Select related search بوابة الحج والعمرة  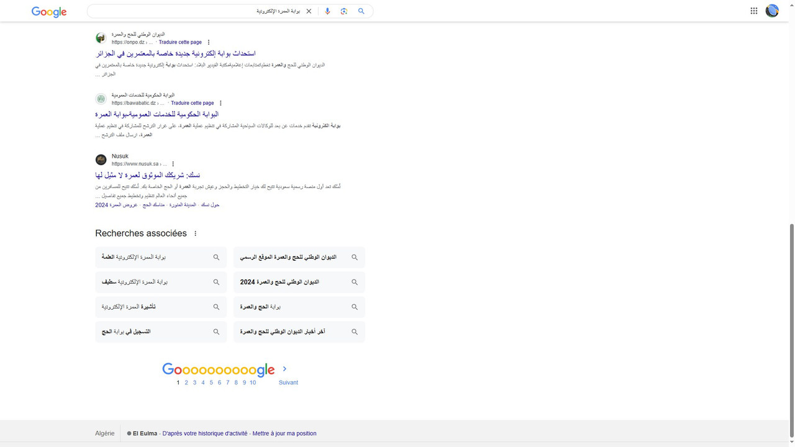pyautogui.click(x=299, y=307)
